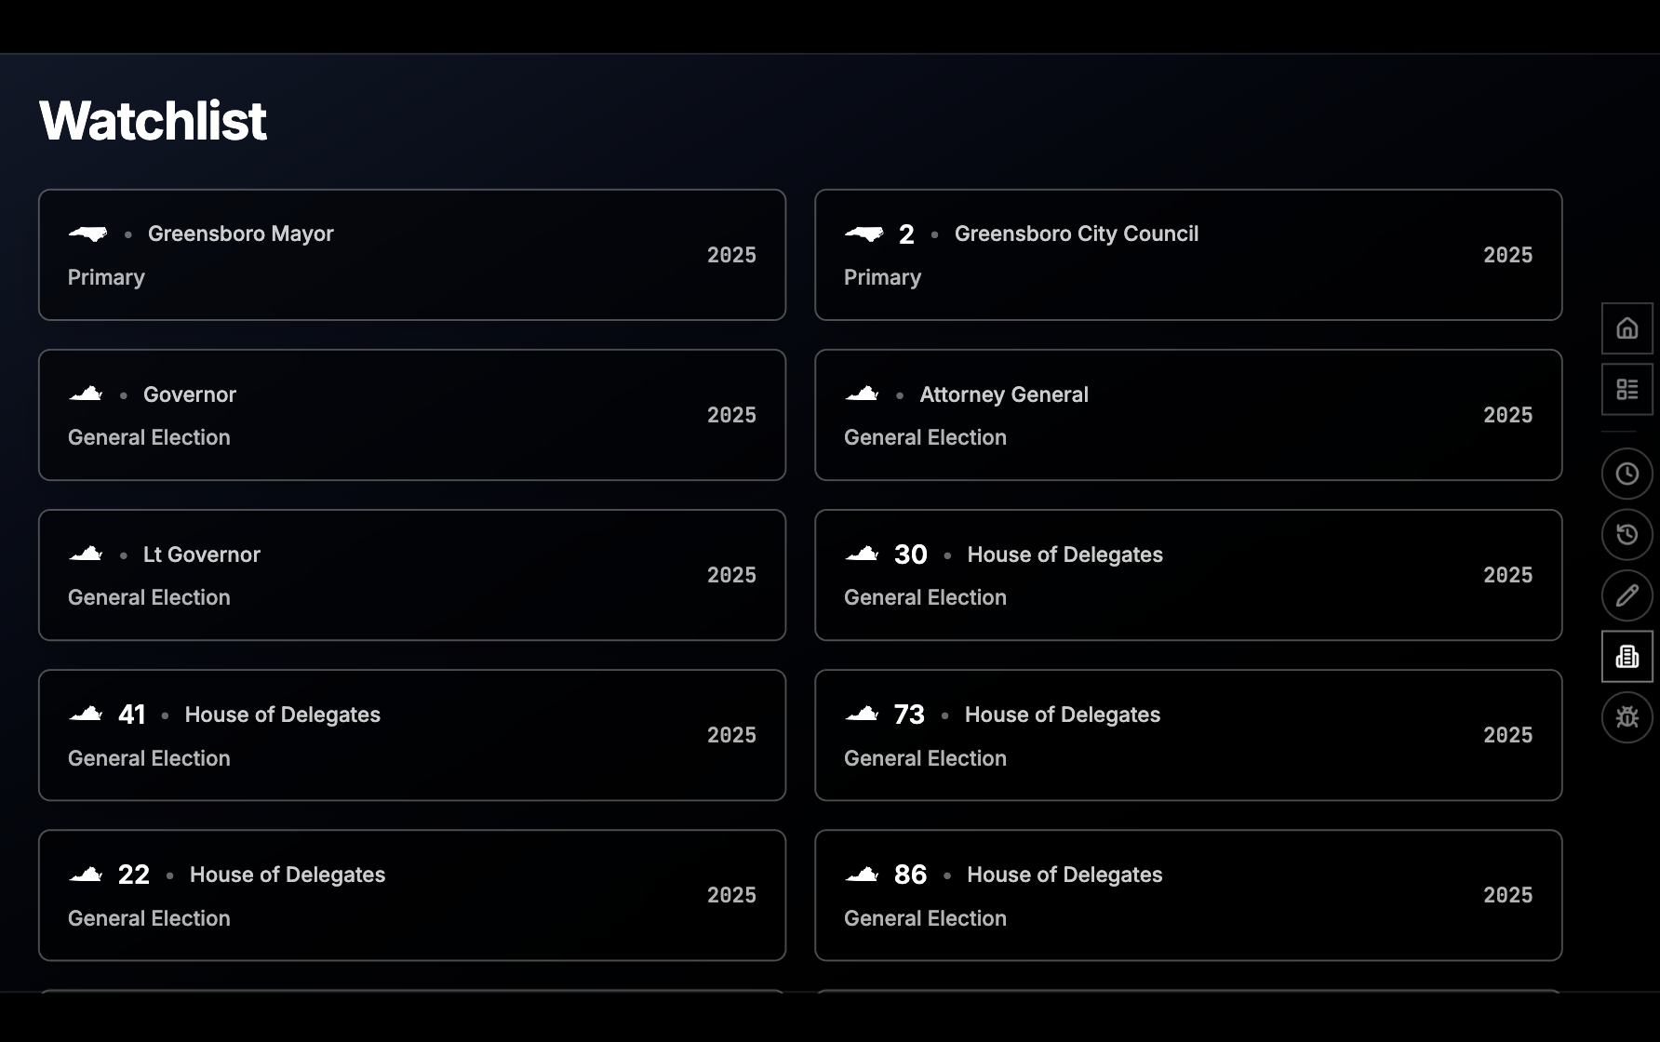Click the Watchlist page heading

pos(153,121)
